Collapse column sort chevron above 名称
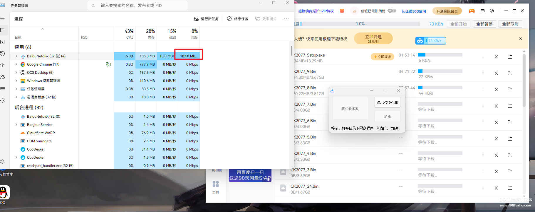The image size is (535, 212). (x=43, y=29)
